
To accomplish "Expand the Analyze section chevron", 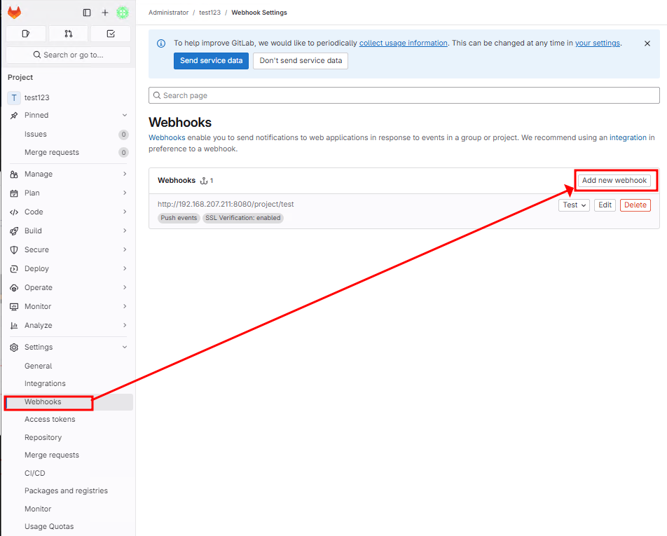I will click(x=125, y=325).
